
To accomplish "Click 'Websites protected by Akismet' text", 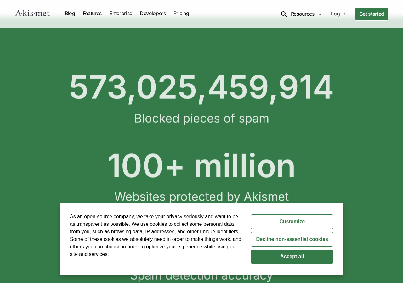I will tap(201, 197).
